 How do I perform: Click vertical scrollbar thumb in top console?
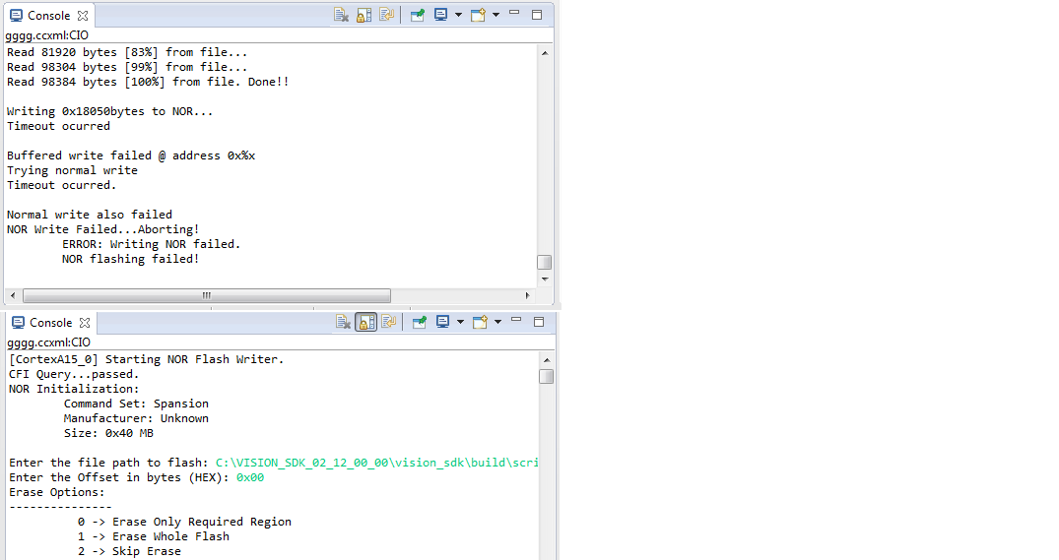545,262
